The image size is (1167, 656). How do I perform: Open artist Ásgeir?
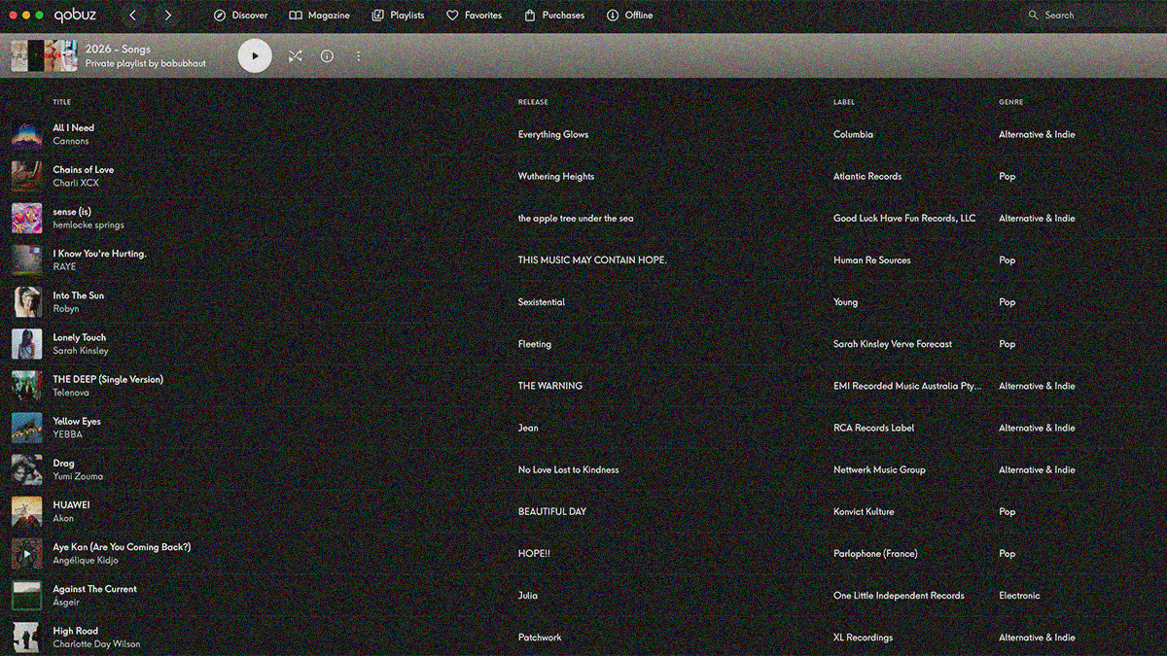point(64,603)
